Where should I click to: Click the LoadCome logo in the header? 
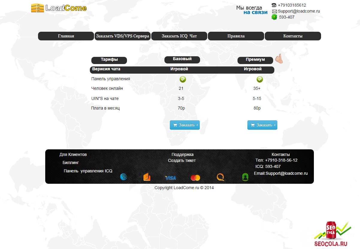click(x=59, y=8)
